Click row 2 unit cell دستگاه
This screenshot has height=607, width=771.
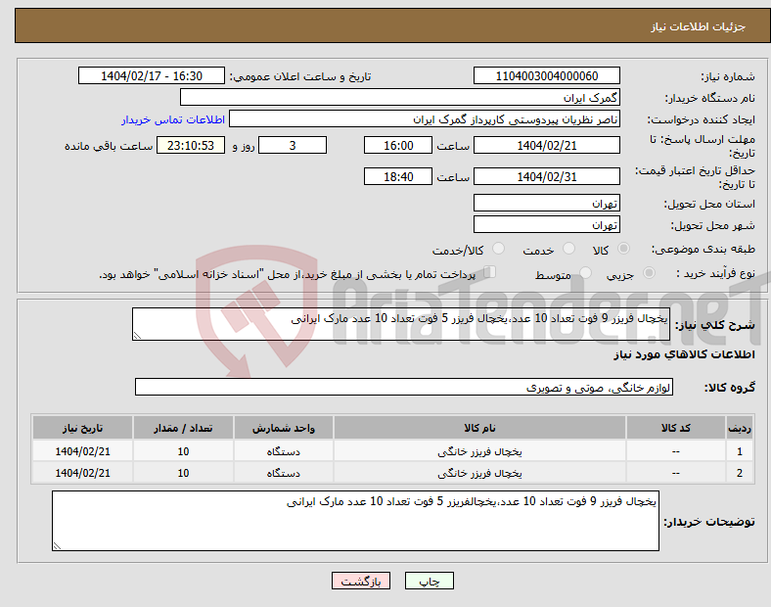(283, 473)
